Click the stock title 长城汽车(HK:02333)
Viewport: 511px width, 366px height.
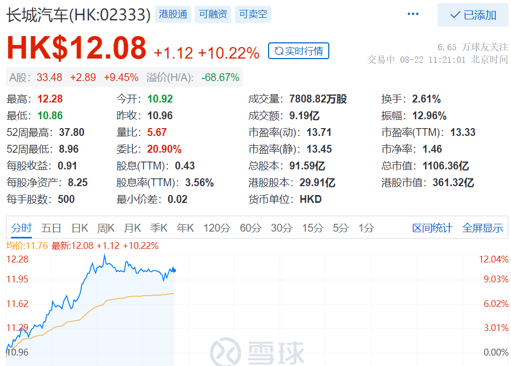coord(78,15)
